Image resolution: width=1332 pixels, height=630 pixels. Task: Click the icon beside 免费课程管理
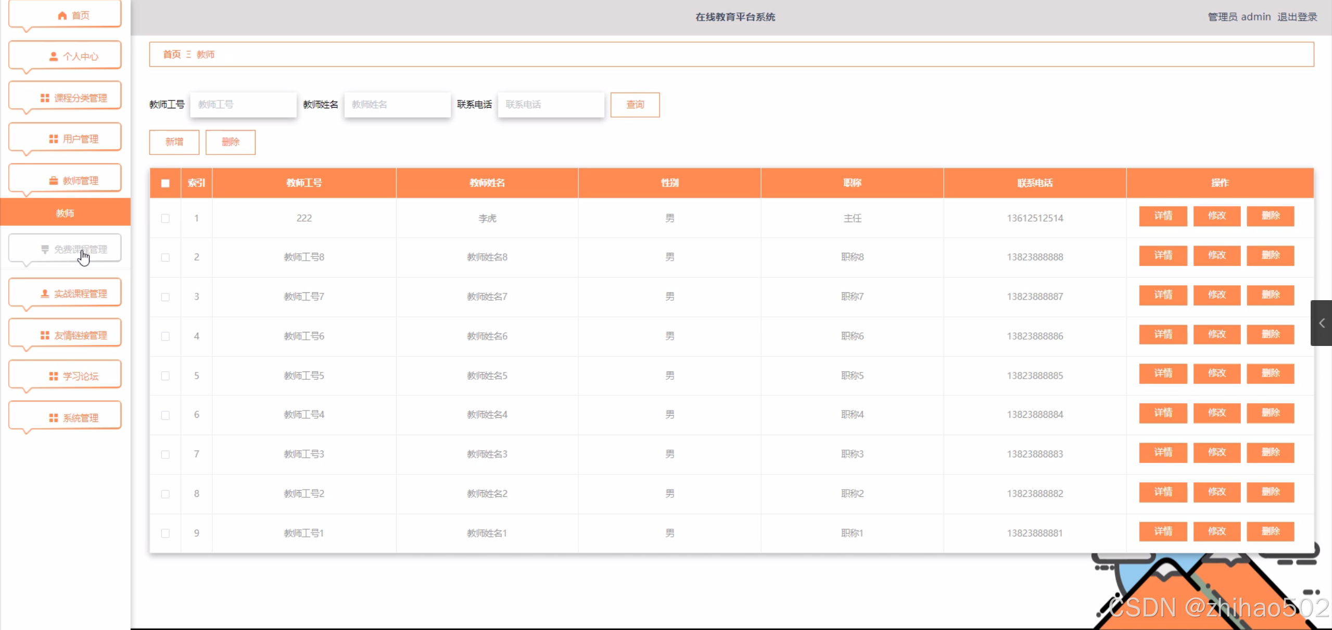point(45,249)
